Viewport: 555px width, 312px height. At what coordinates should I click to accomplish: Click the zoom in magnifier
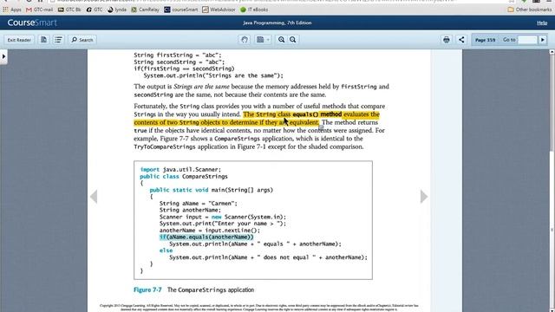point(281,40)
